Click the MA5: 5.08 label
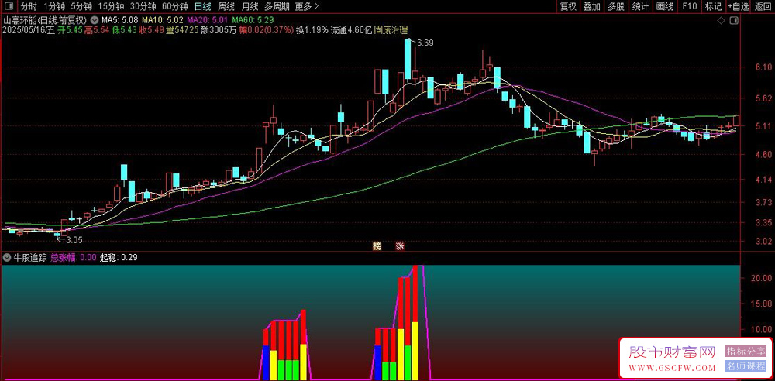This screenshot has width=775, height=381. (x=119, y=20)
